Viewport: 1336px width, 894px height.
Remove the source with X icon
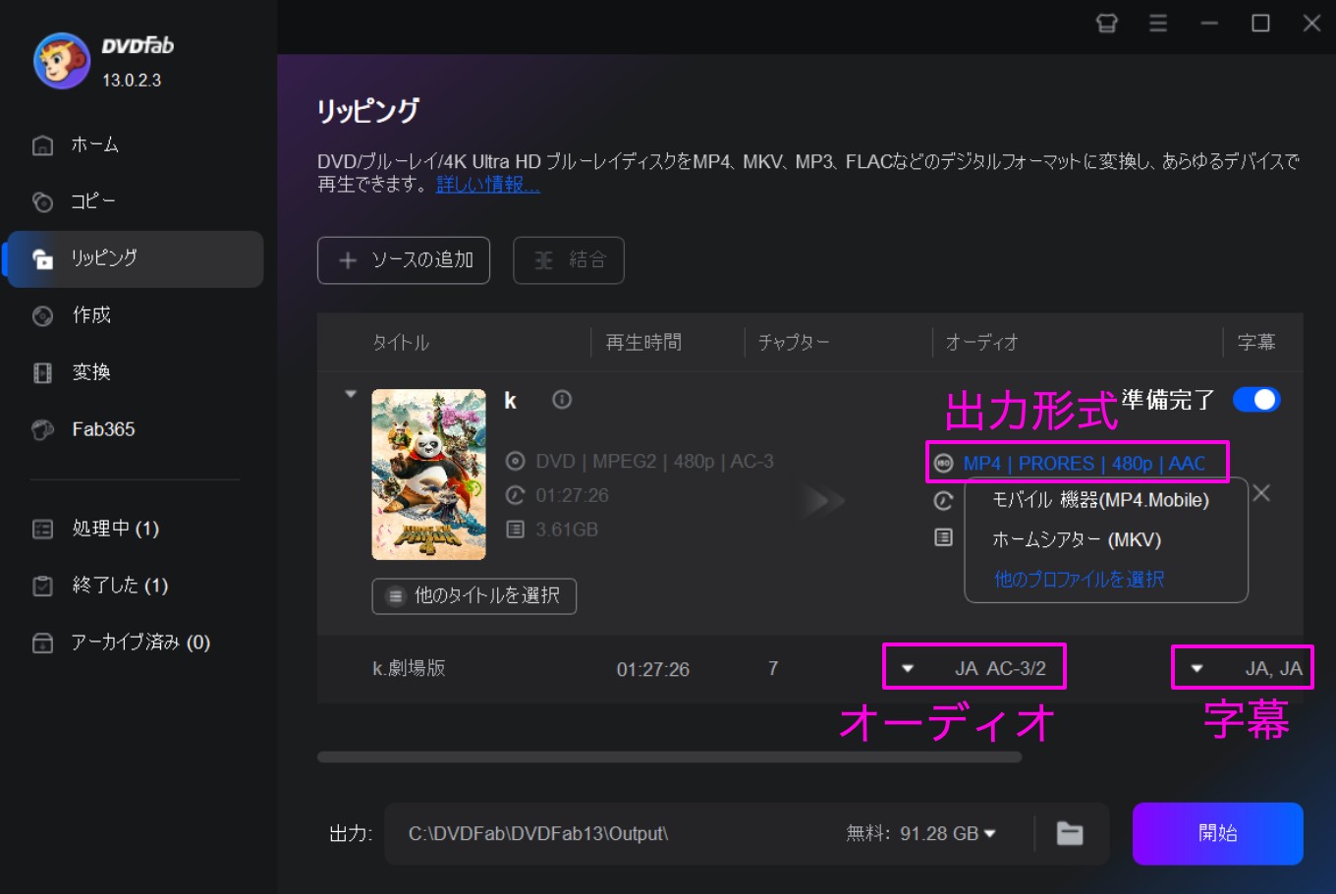tap(1262, 493)
